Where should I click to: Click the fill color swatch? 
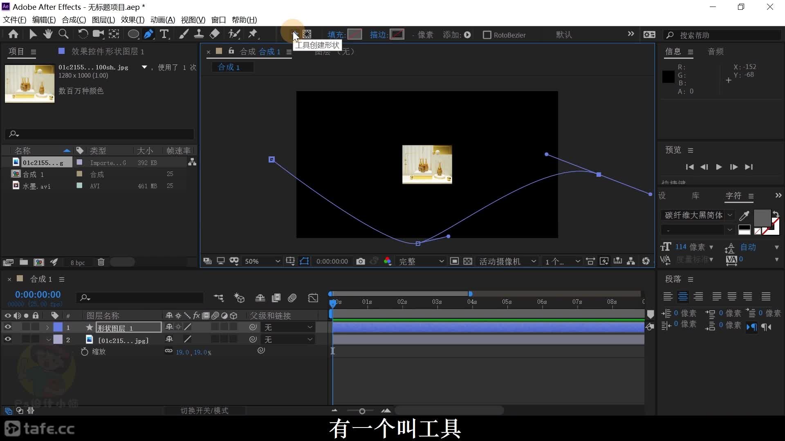354,34
